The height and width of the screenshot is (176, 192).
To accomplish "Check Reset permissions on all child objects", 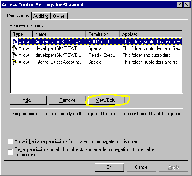I will point(10,152).
